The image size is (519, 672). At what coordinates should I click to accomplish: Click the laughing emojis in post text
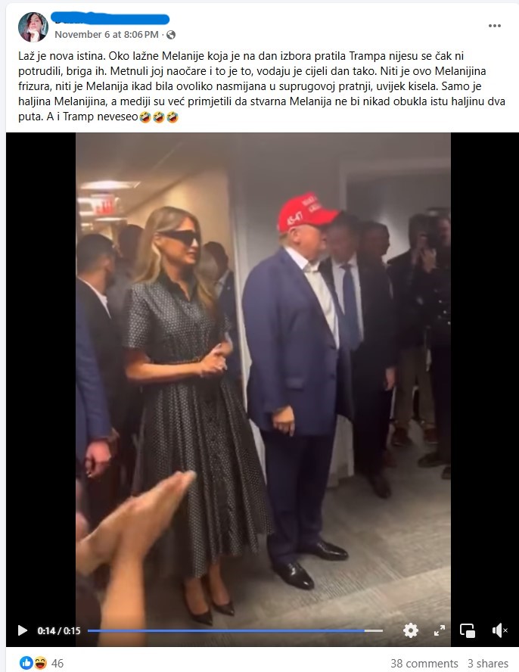tap(159, 117)
